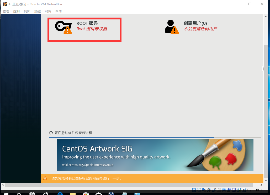Click the recording status icon
Screen dimensions: 270x195
point(229,190)
